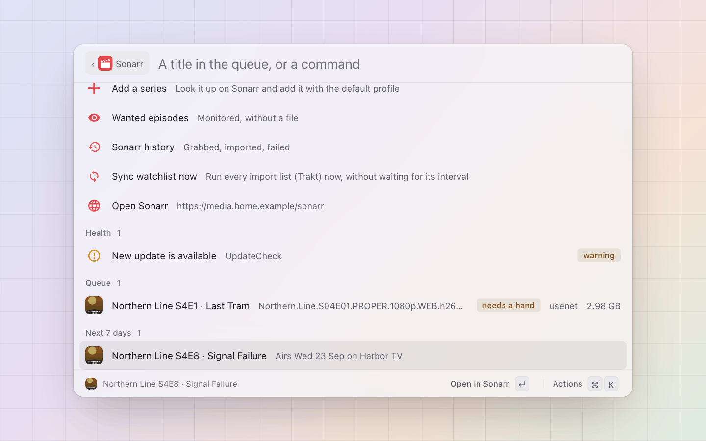Image resolution: width=706 pixels, height=441 pixels.
Task: Click the plus icon for Add a series
Action: [x=94, y=88]
